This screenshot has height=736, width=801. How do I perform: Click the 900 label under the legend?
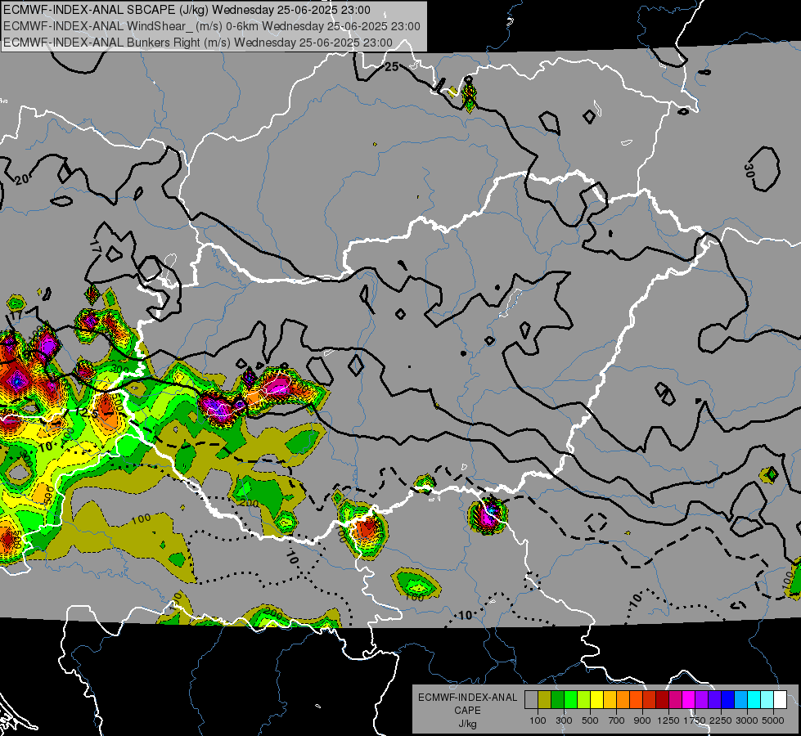coord(642,720)
